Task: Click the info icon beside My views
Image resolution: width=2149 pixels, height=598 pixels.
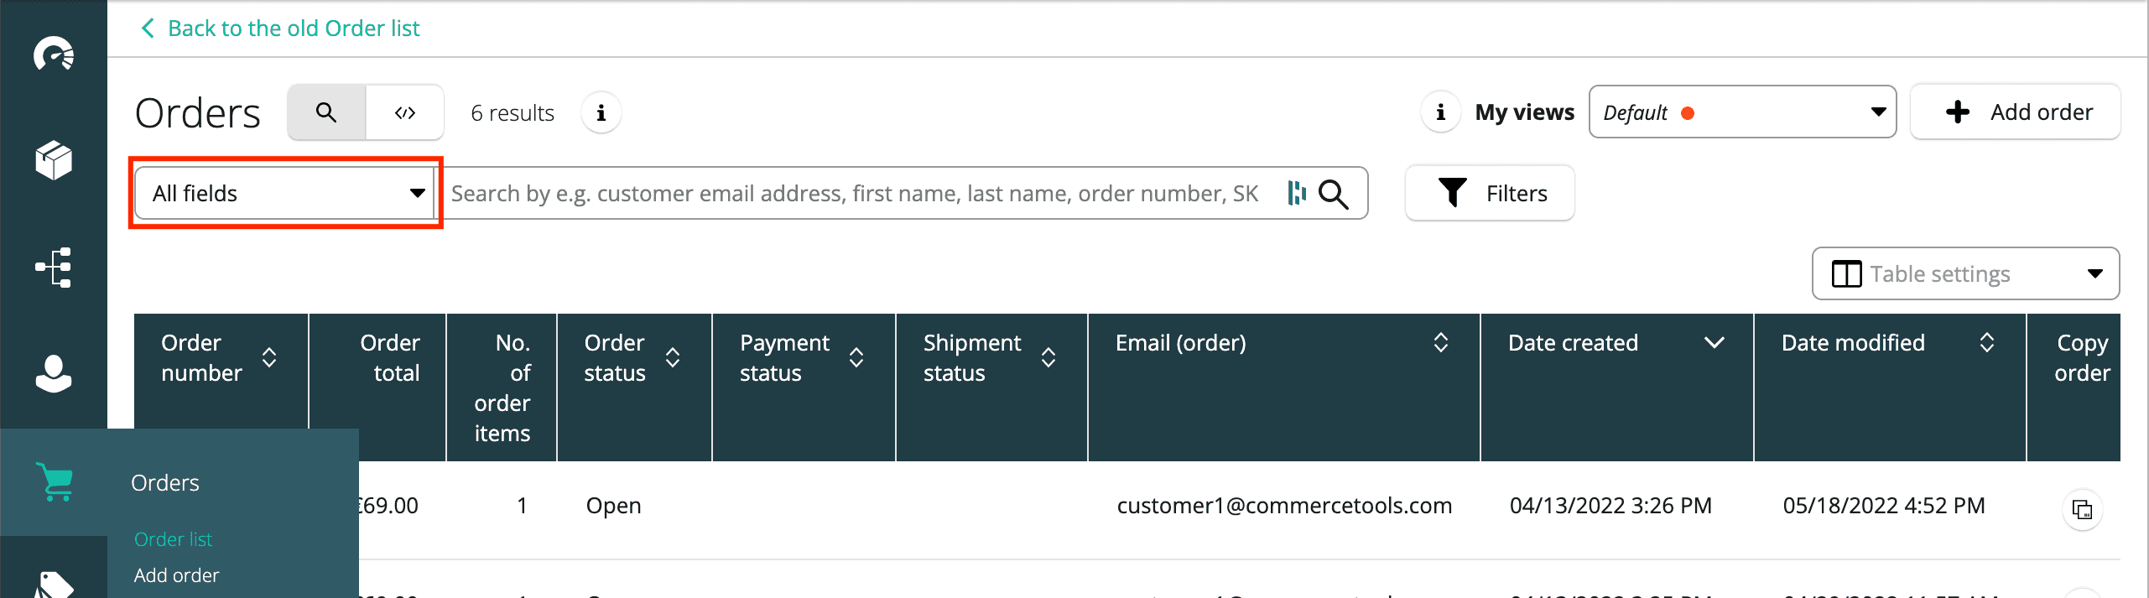Action: [1440, 112]
